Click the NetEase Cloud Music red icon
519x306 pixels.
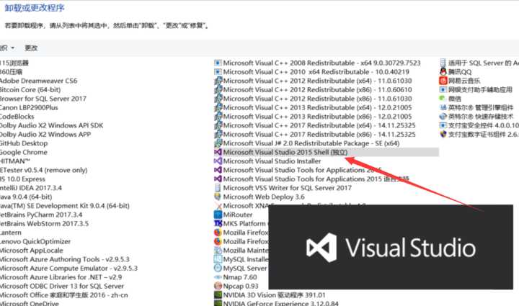click(443, 81)
